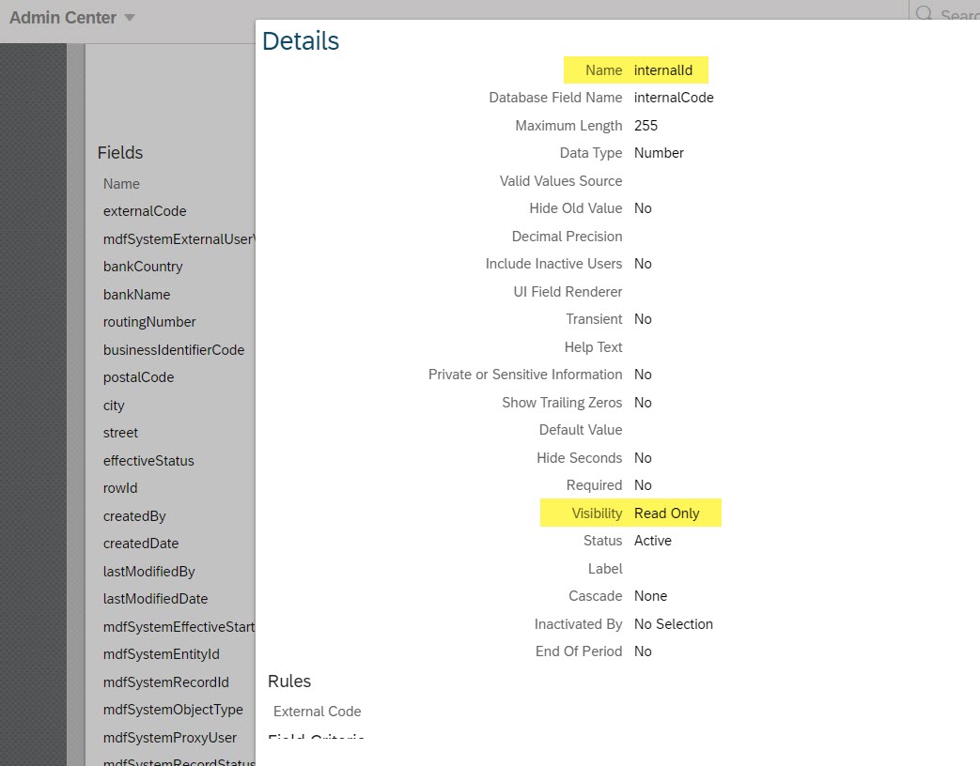Select the mdfSystemEntityId field
Screen dimensions: 980x766
click(162, 654)
